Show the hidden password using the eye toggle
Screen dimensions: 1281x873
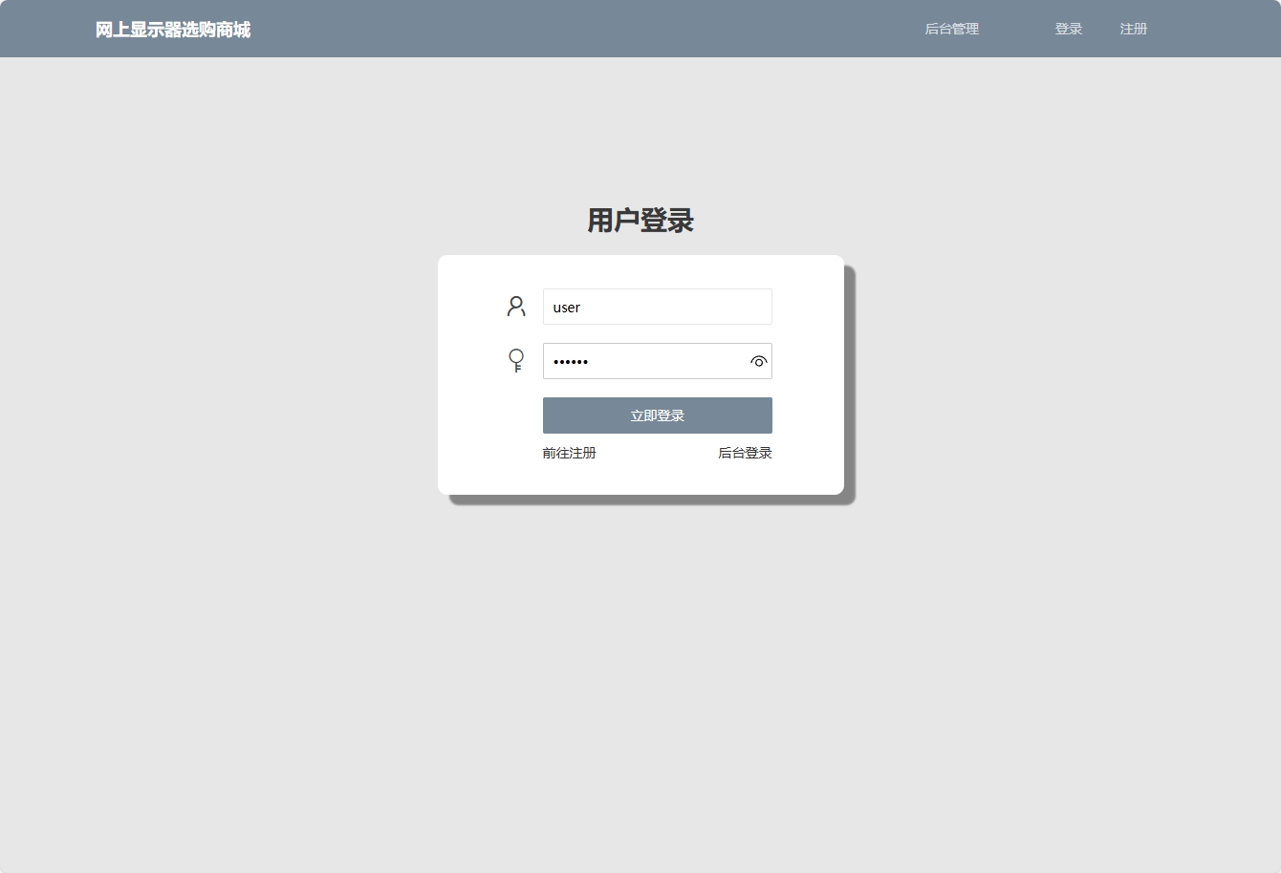click(758, 361)
